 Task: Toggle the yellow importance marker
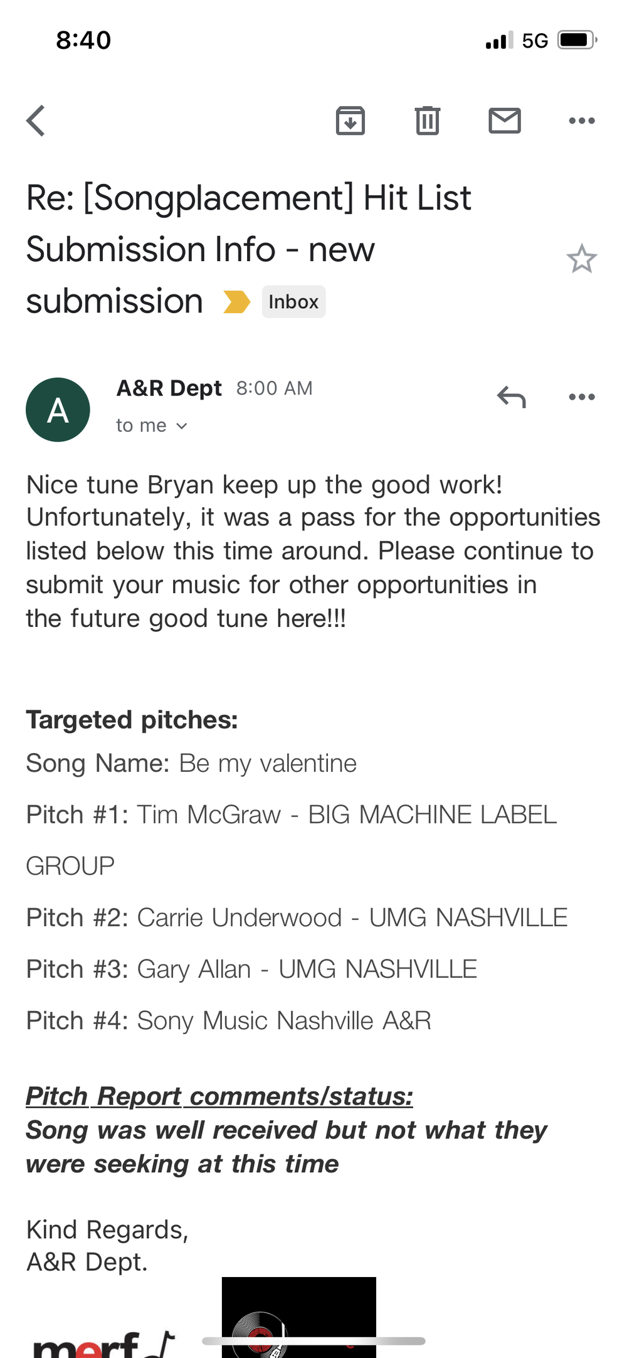[237, 302]
